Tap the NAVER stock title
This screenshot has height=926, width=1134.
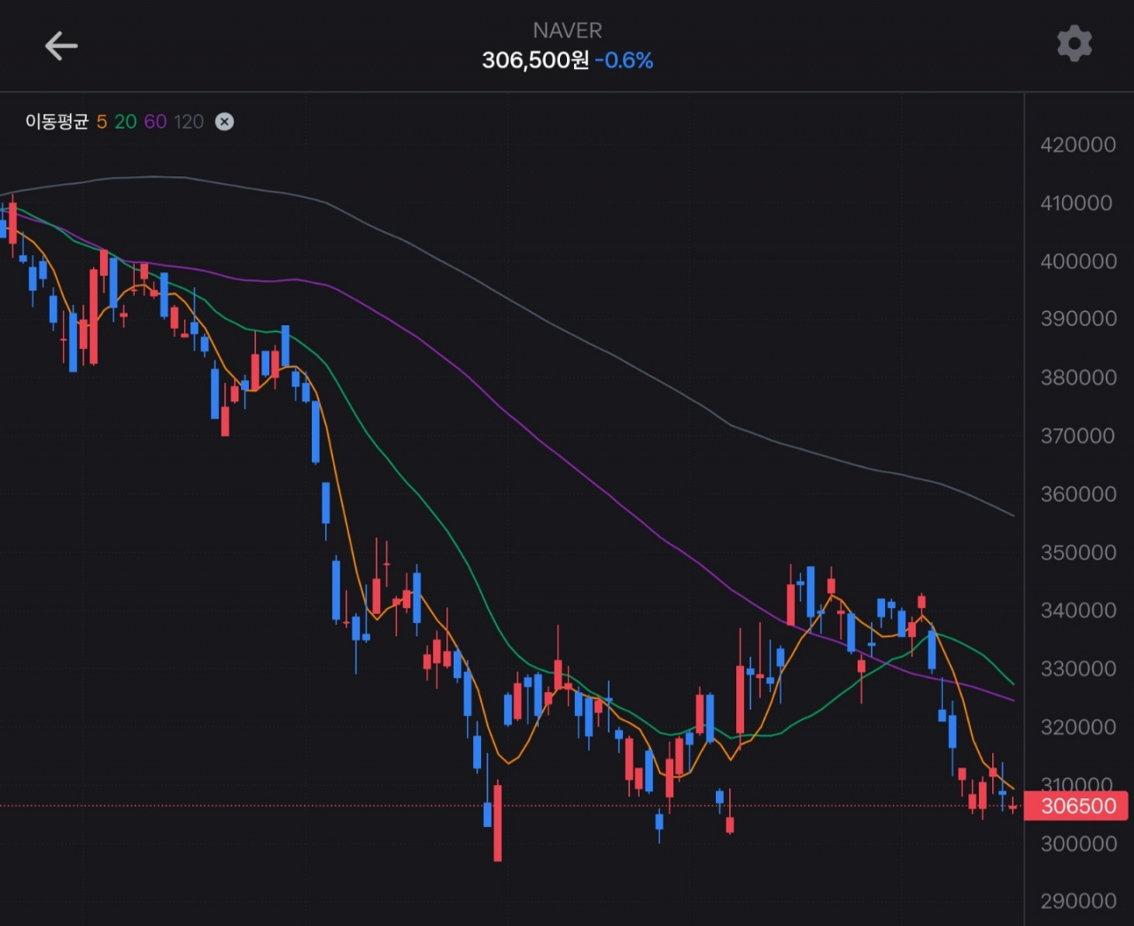click(567, 30)
